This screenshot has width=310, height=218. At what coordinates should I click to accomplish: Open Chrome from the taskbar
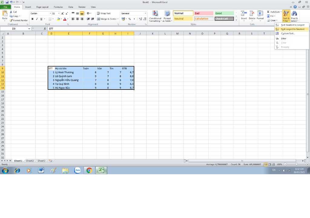pyautogui.click(x=89, y=170)
